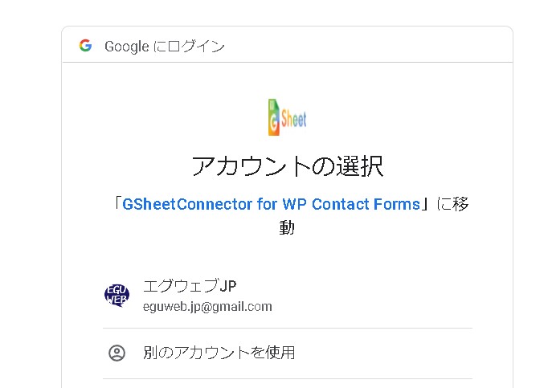
Task: Click the Google "G" logo icon
Action: coord(85,46)
